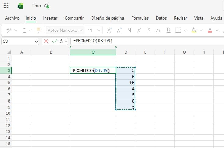Image resolution: width=224 pixels, height=148 pixels.
Task: Select column D header
Action: [126, 52]
